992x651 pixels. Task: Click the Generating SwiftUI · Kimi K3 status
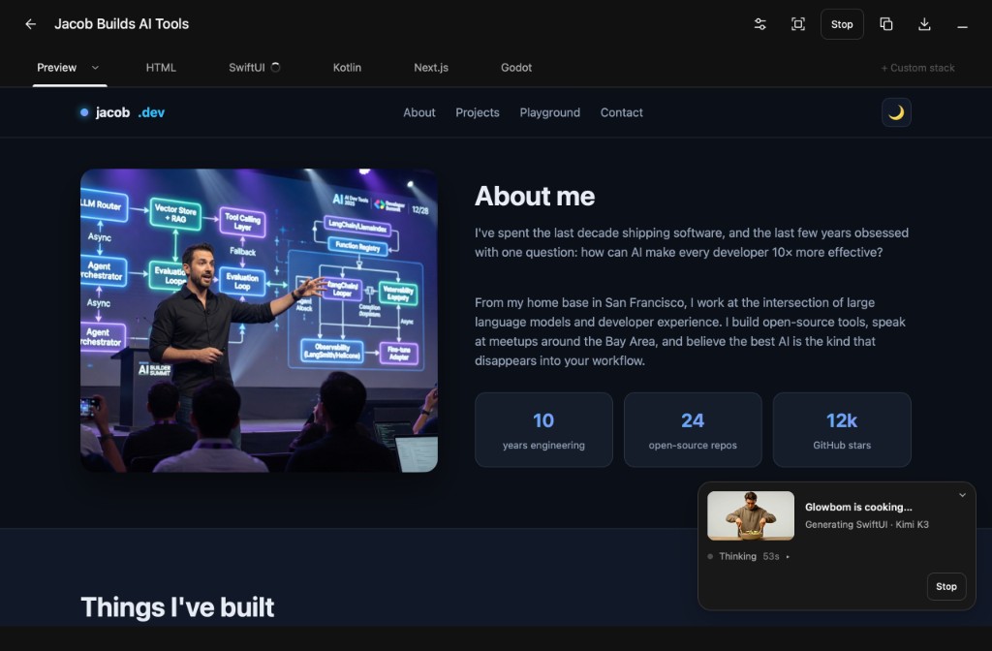(867, 524)
